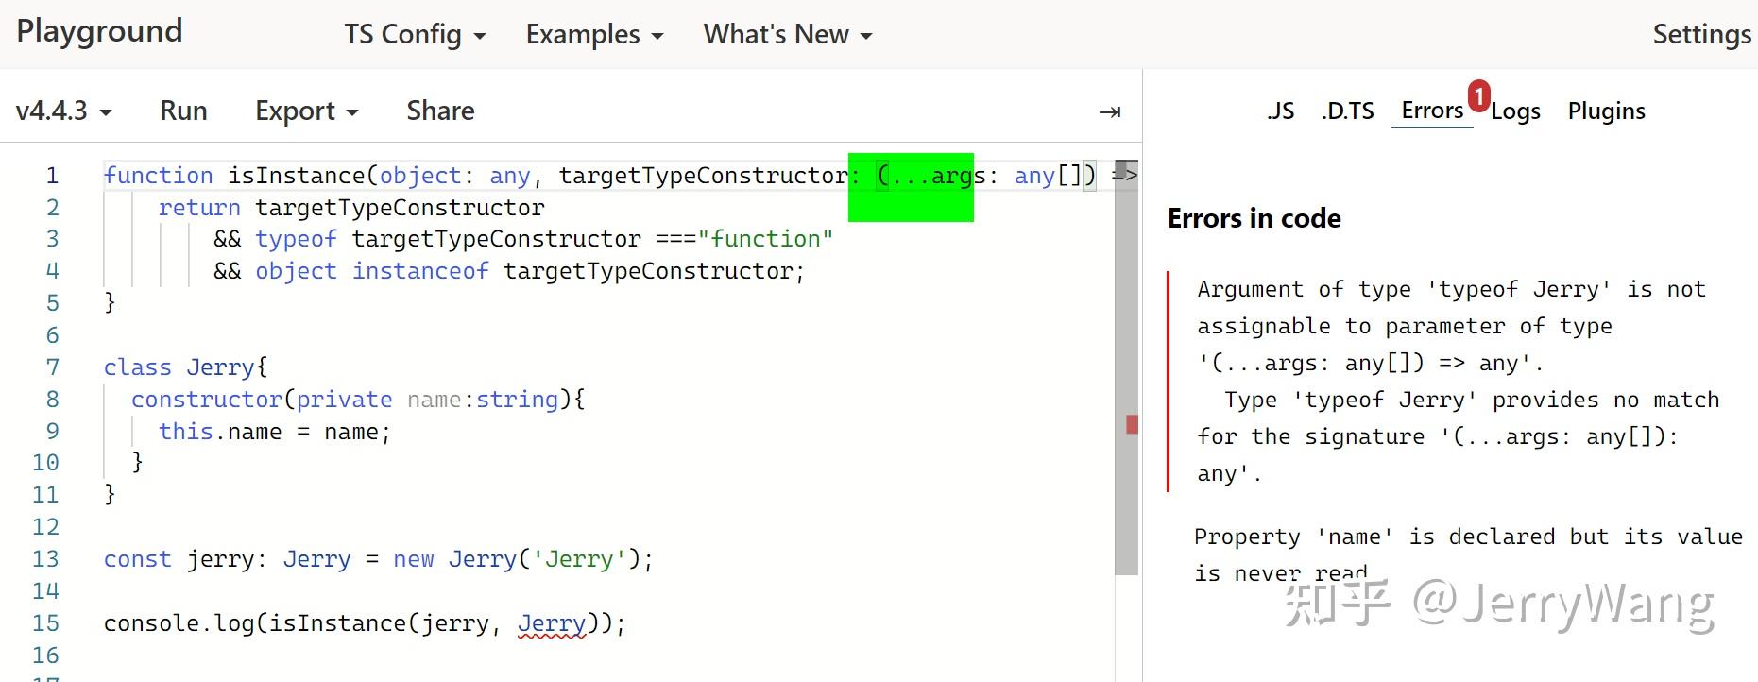Click the editor vertical scrollbar thumb

pyautogui.click(x=1126, y=367)
